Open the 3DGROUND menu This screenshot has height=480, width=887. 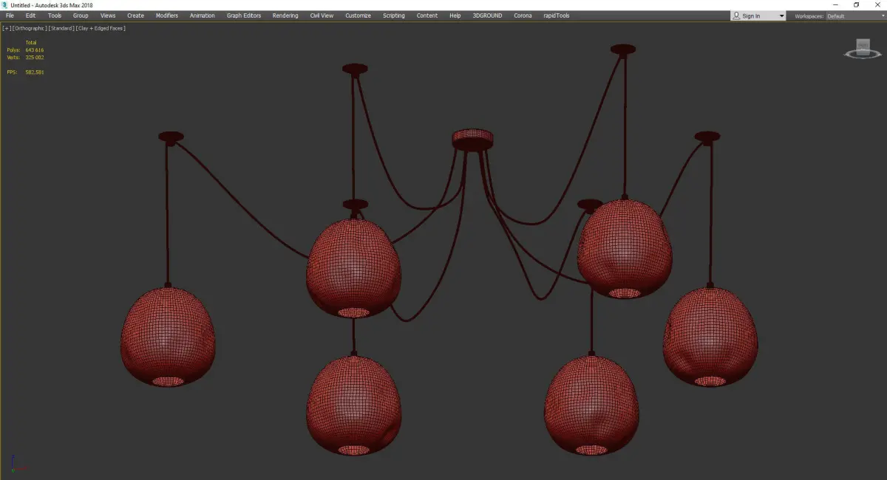point(487,16)
